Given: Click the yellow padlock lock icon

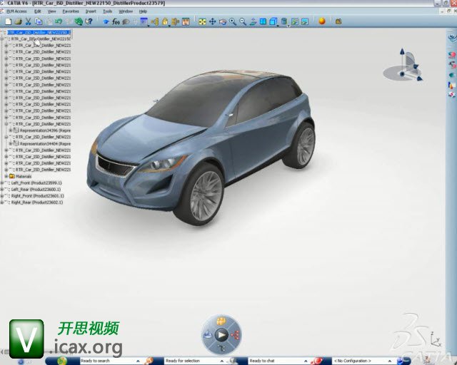Looking at the screenshot, I should coord(165,21).
